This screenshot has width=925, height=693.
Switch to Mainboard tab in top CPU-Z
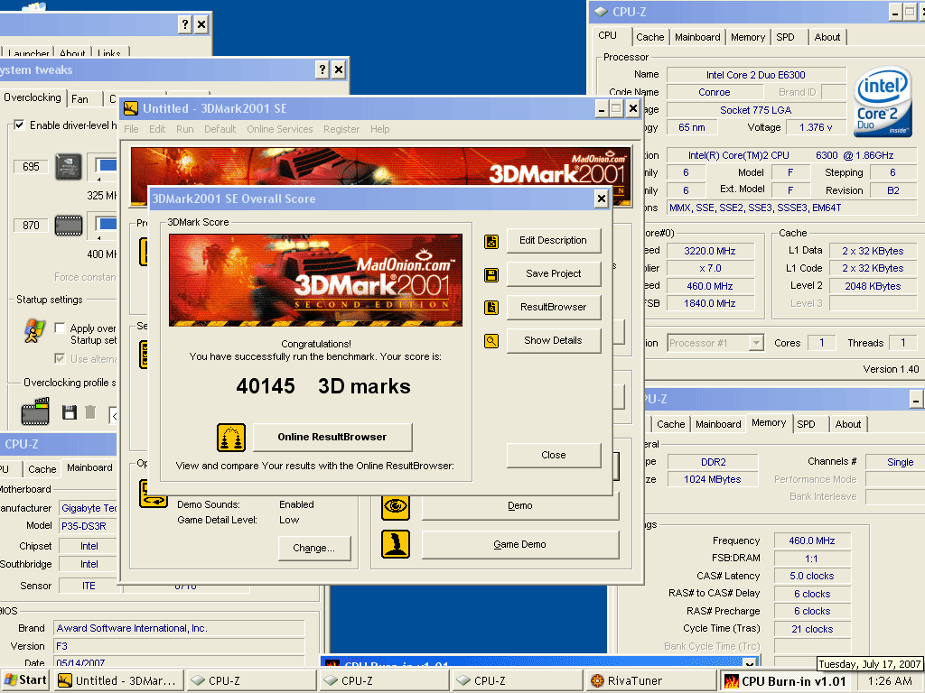point(697,37)
